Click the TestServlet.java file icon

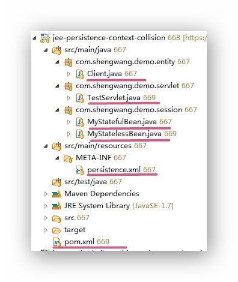(x=80, y=98)
